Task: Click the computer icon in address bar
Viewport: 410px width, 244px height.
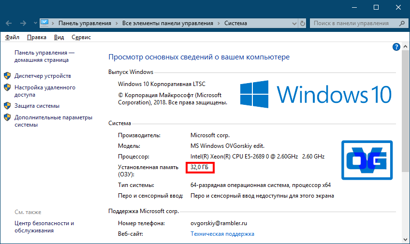Action: click(44, 23)
